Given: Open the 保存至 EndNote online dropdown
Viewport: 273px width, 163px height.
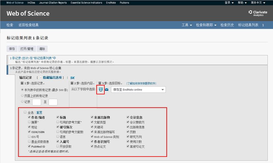Looking at the screenshot, I should coord(138,90).
